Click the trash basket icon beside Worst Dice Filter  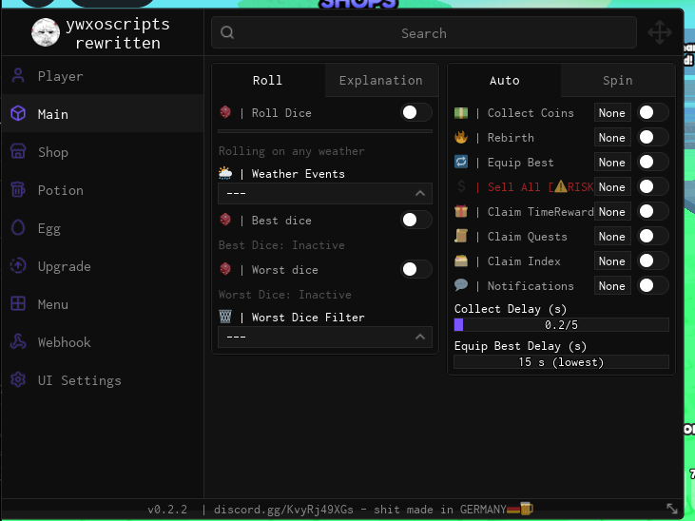[225, 317]
